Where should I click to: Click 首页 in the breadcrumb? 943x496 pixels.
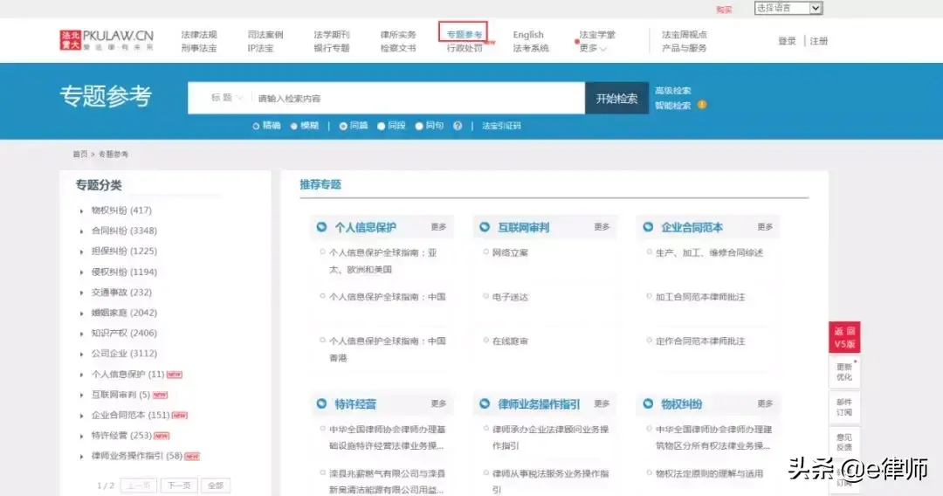80,155
